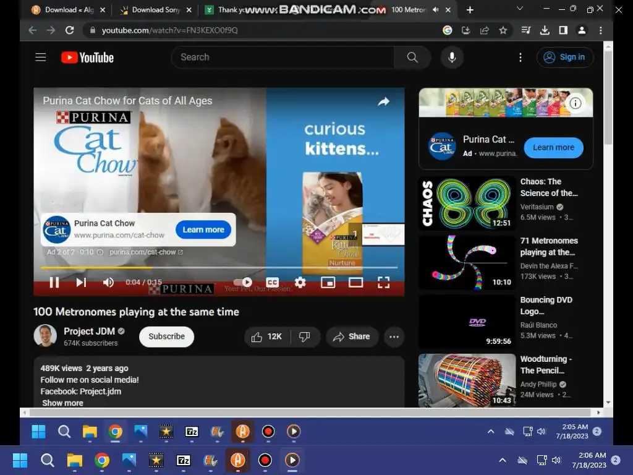The height and width of the screenshot is (475, 633).
Task: Share the video via Share button
Action: point(352,336)
